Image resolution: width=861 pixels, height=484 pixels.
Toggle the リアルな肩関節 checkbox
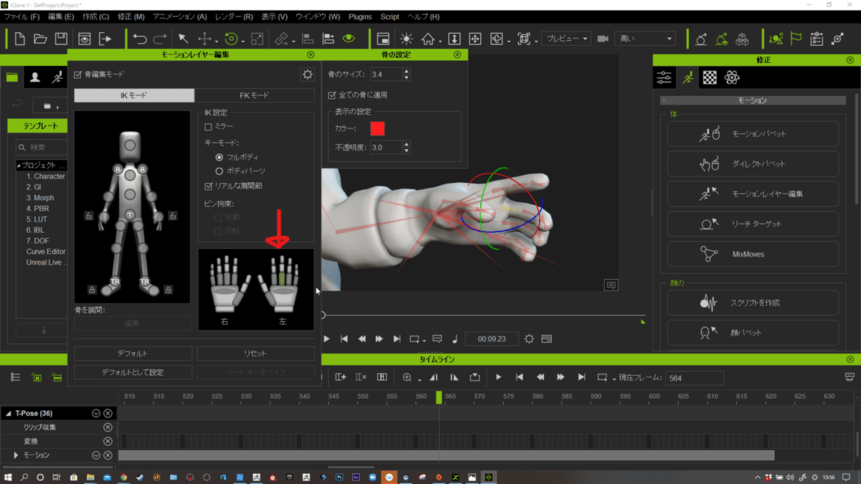(x=209, y=186)
